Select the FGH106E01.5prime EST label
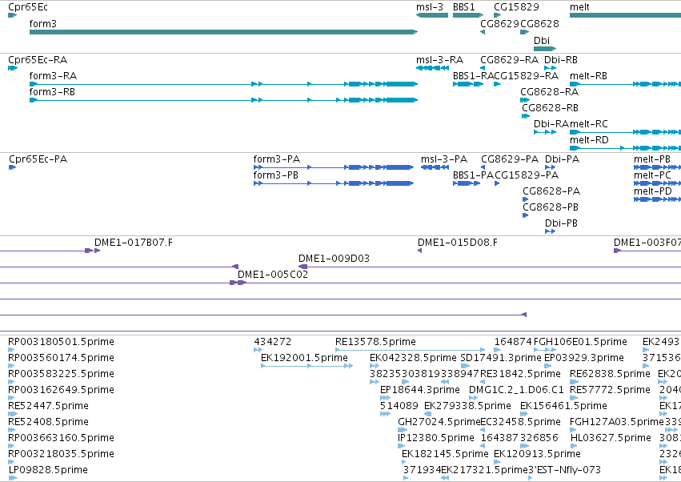 point(580,342)
